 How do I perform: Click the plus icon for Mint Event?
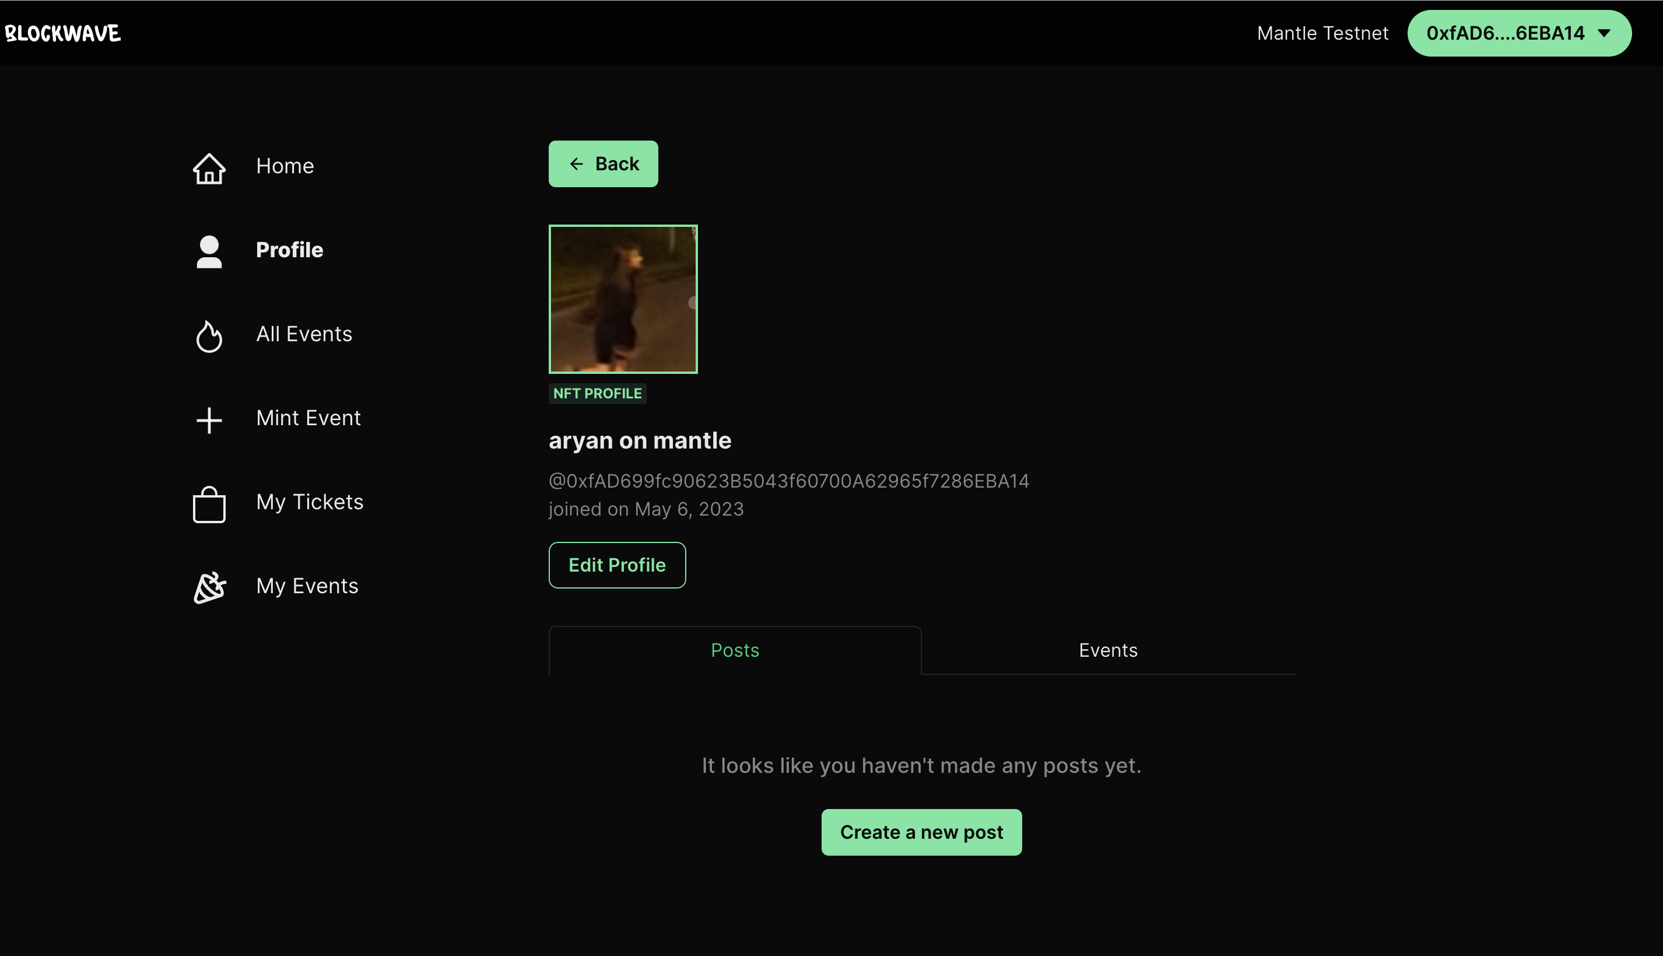click(209, 420)
